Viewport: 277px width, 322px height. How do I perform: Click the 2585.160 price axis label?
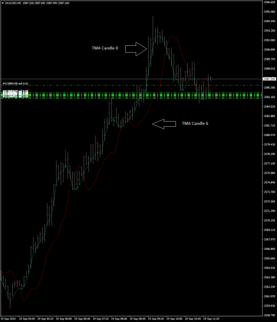tap(270, 97)
